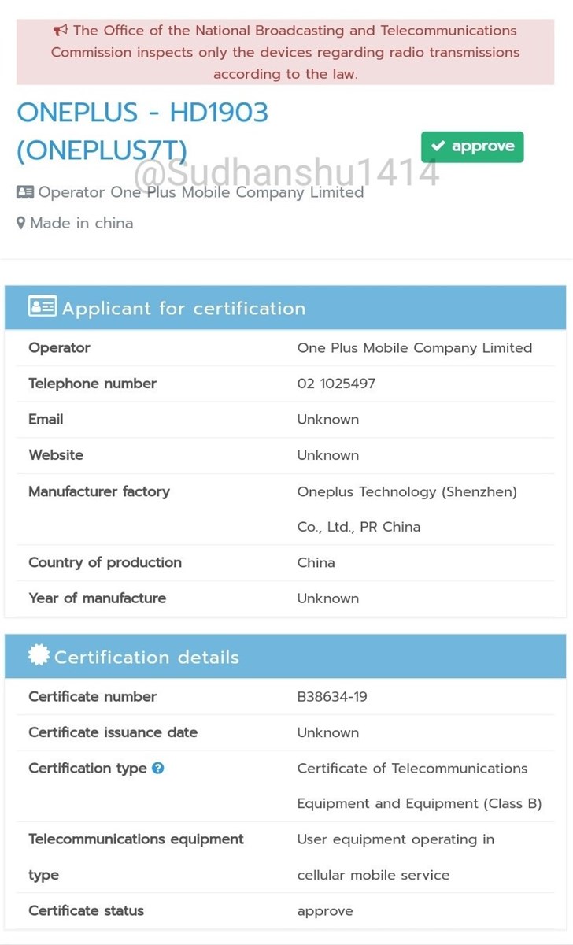Click the Country of production value China
Screen dimensions: 573x945
pyautogui.click(x=316, y=562)
